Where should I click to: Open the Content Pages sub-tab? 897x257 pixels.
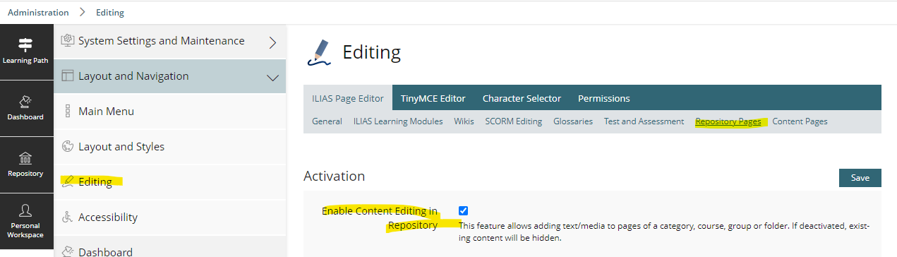[x=800, y=121]
